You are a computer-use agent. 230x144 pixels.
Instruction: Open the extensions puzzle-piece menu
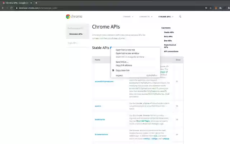tap(229, 8)
